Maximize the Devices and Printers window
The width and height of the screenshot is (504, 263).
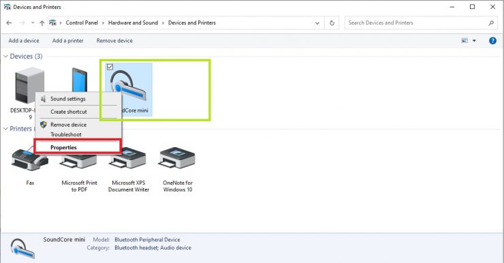(x=472, y=7)
